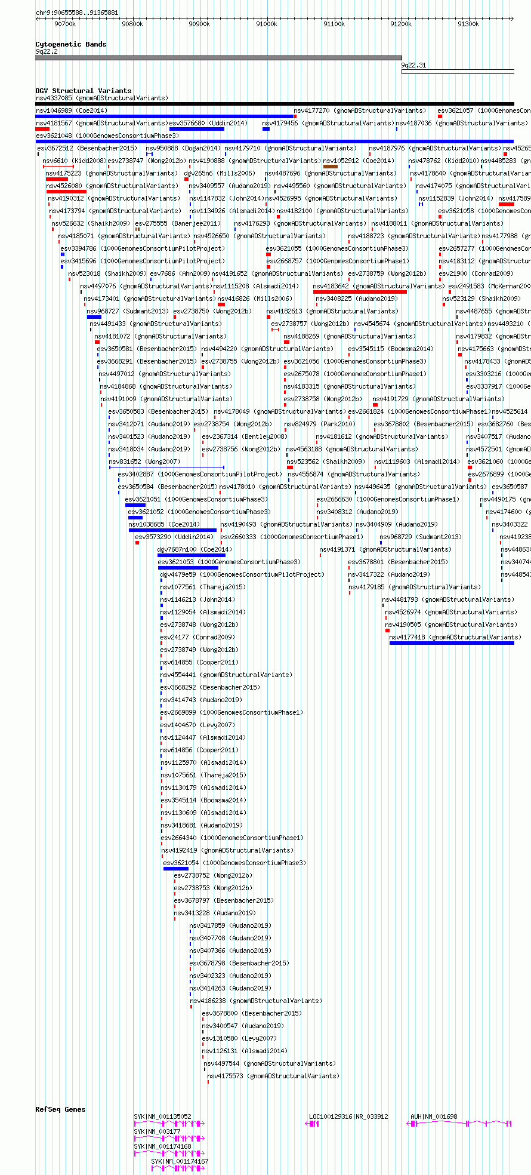Select nsv523562 (Shaikh2009) label
Image resolution: width=531 pixels, height=1175 pixels.
325,462
